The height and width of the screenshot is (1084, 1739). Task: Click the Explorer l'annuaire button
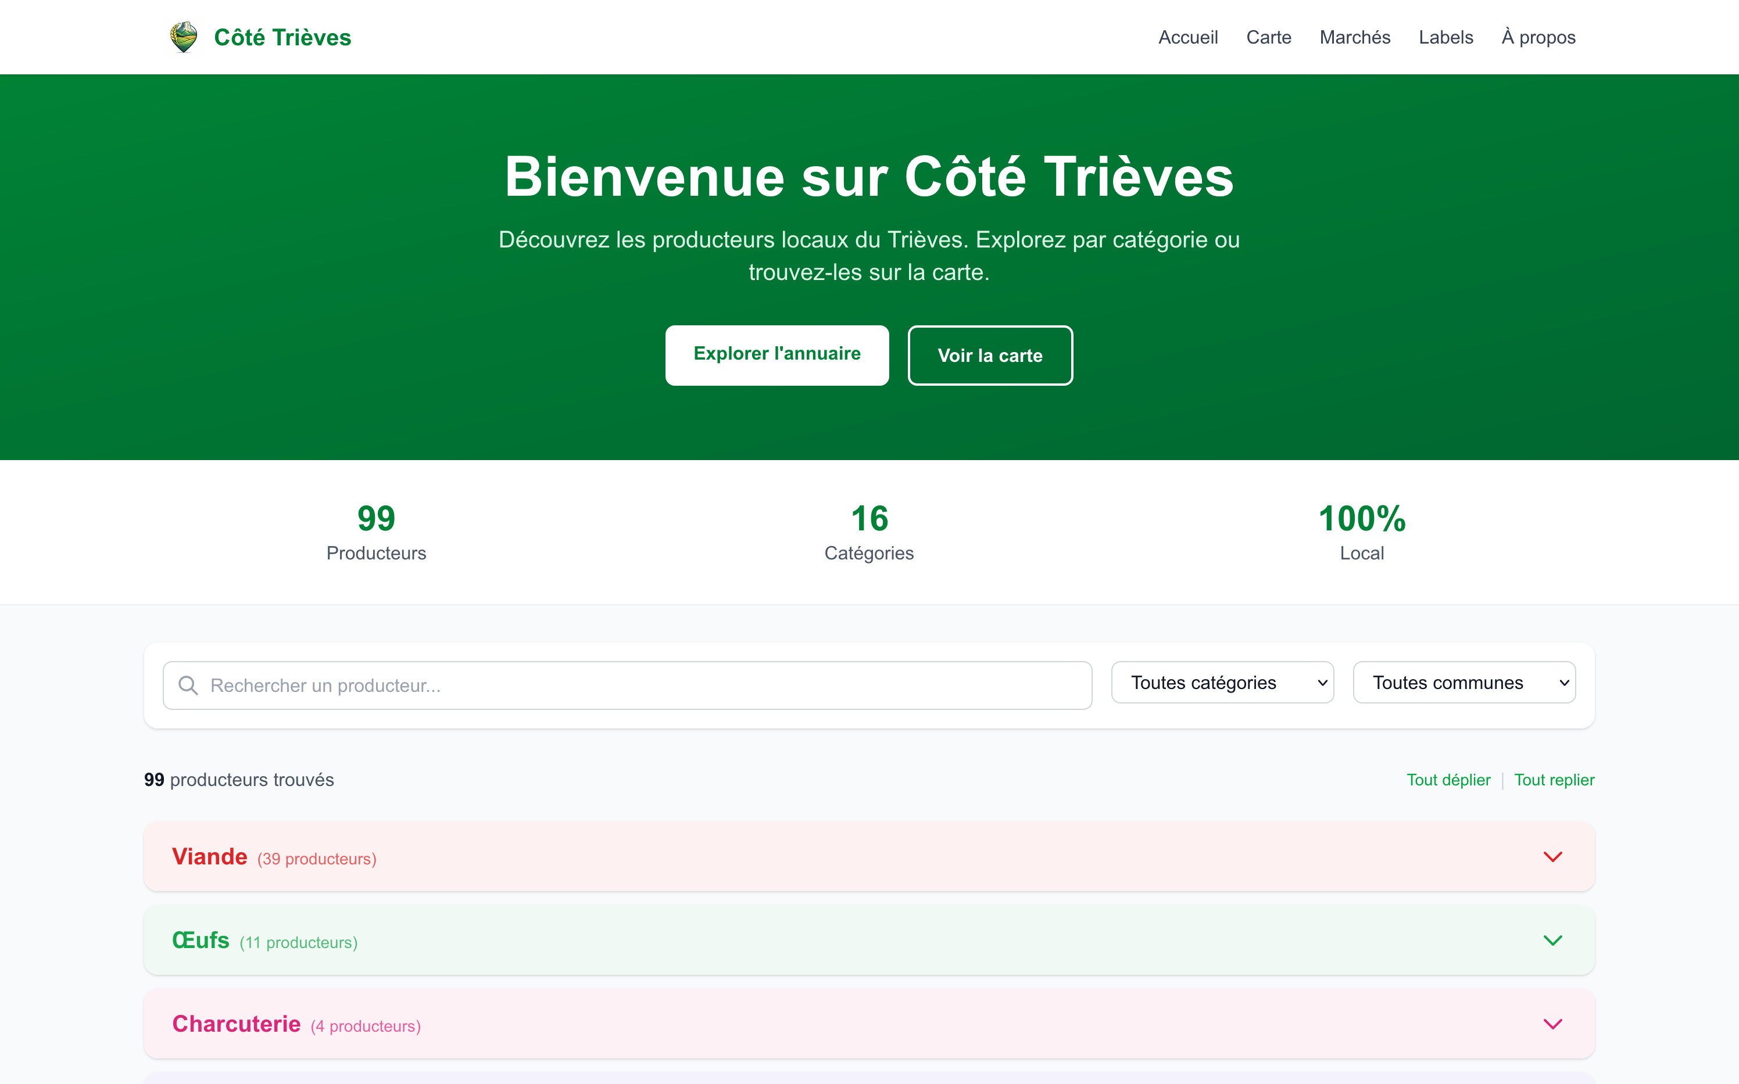pyautogui.click(x=777, y=354)
